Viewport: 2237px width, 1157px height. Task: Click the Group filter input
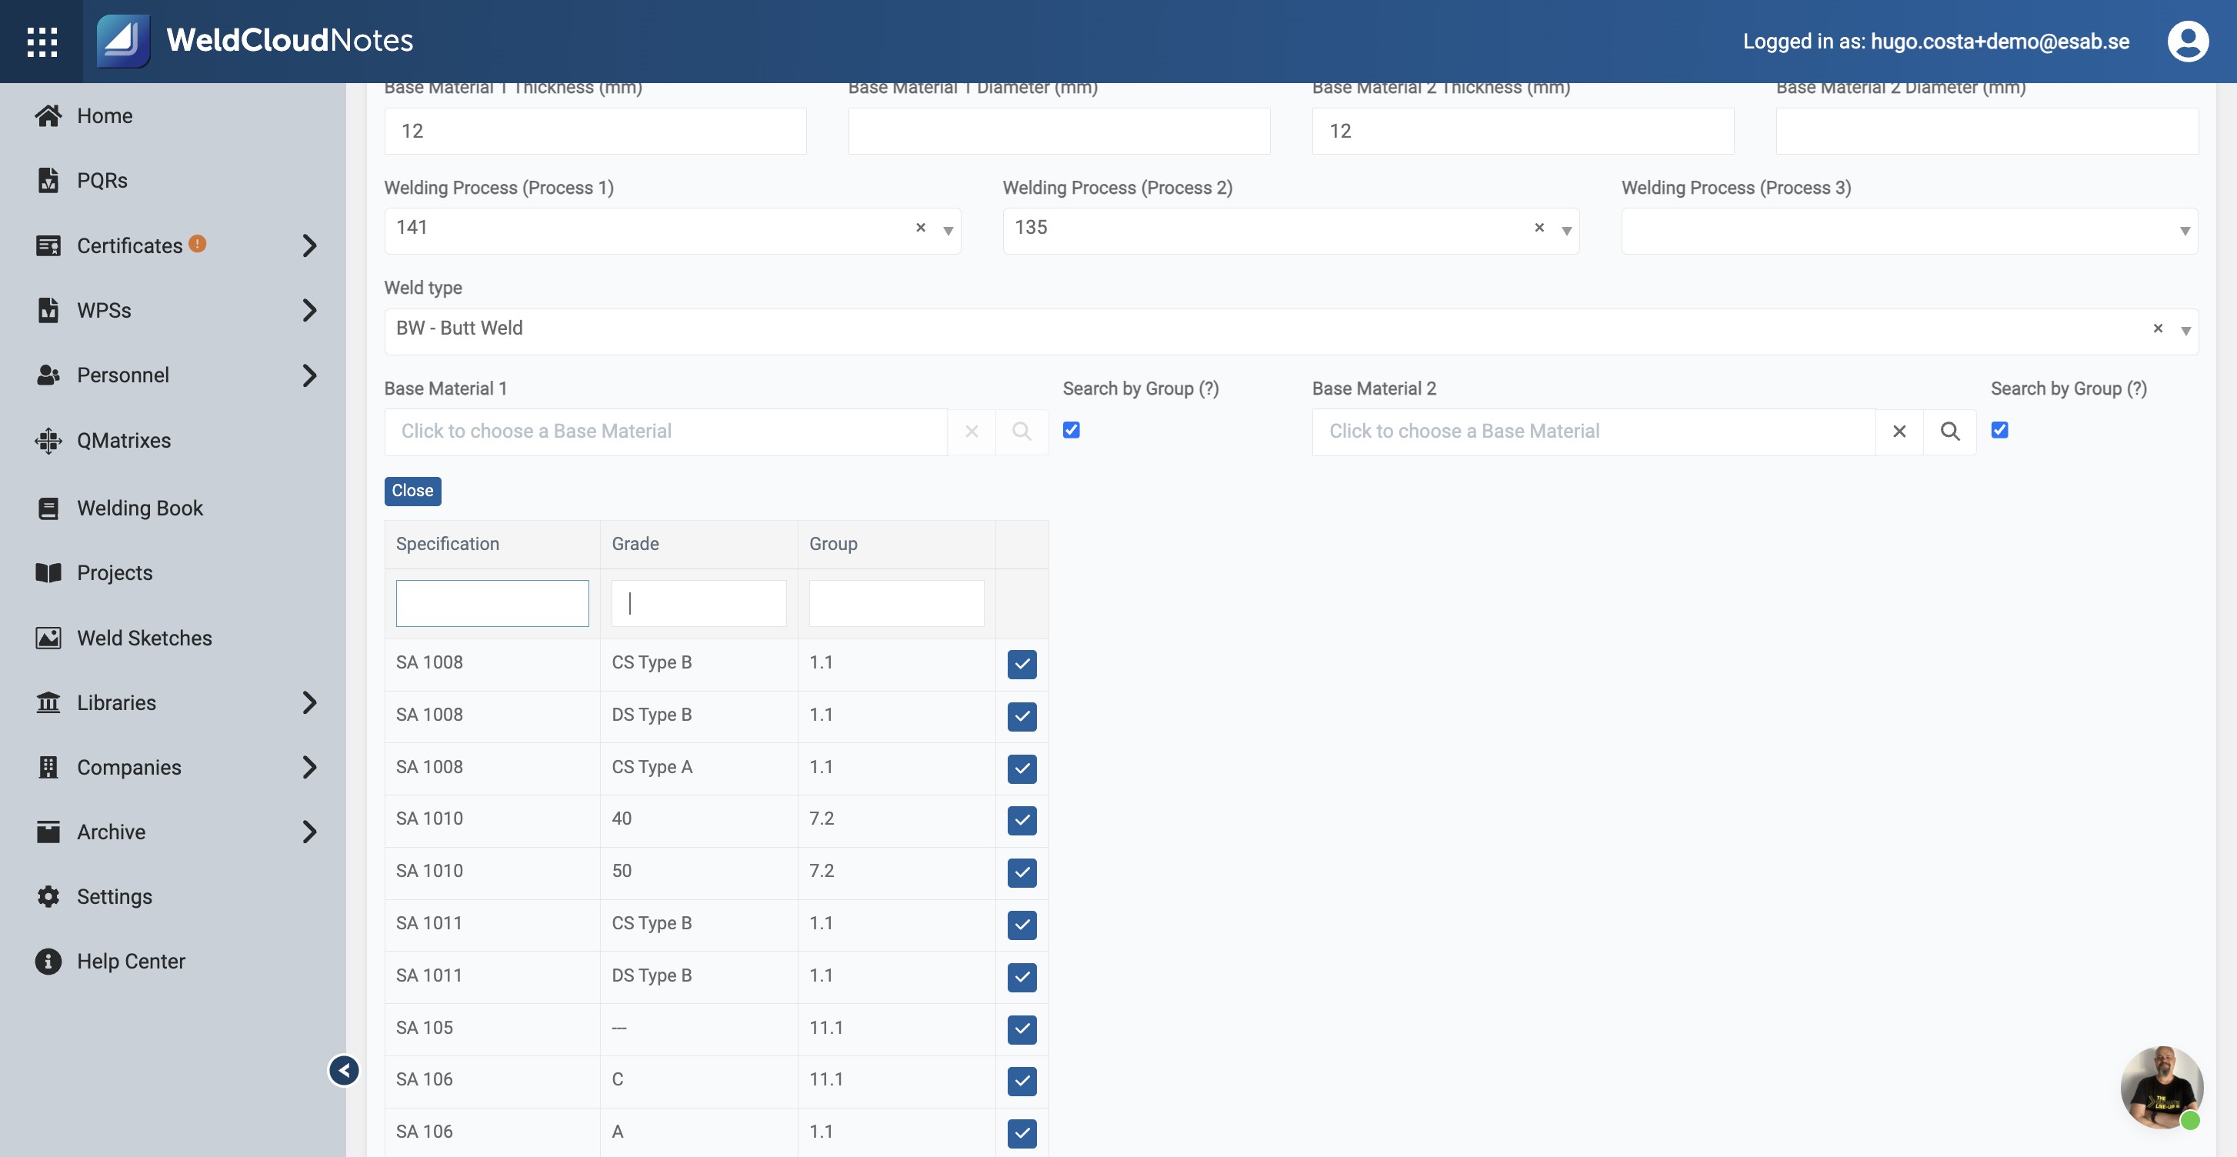[x=896, y=603]
